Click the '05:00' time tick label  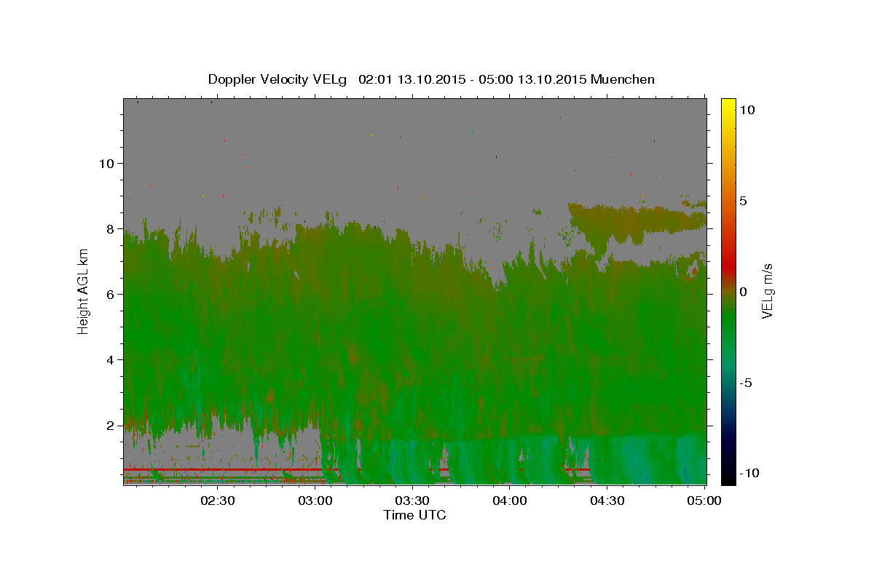(704, 501)
